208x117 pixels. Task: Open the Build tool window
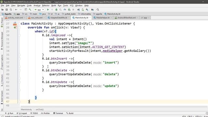click(70, 113)
